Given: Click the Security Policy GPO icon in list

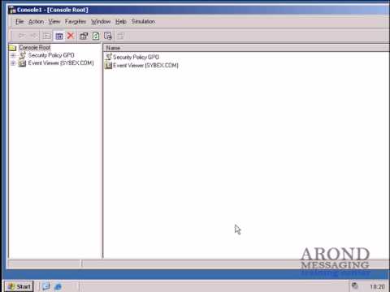Looking at the screenshot, I should (x=108, y=57).
